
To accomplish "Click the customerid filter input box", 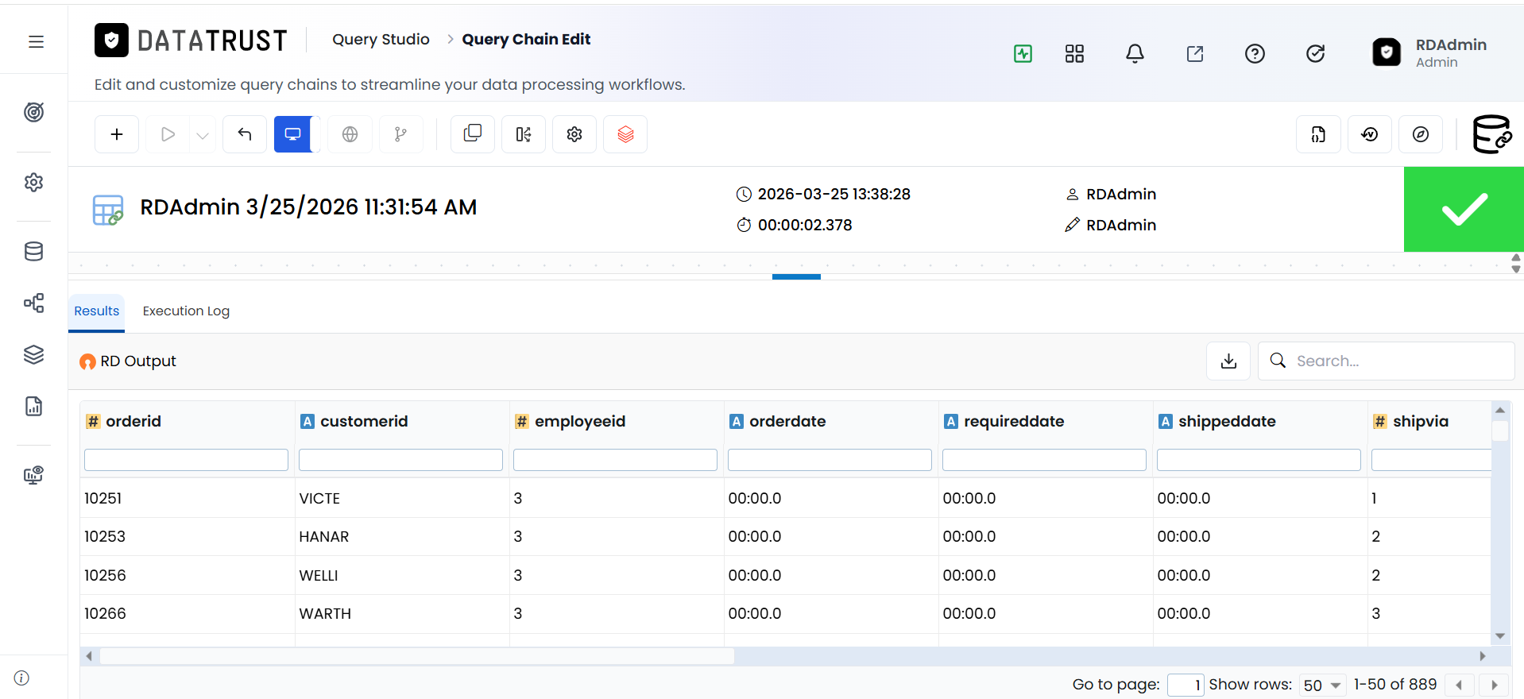I will pos(400,460).
